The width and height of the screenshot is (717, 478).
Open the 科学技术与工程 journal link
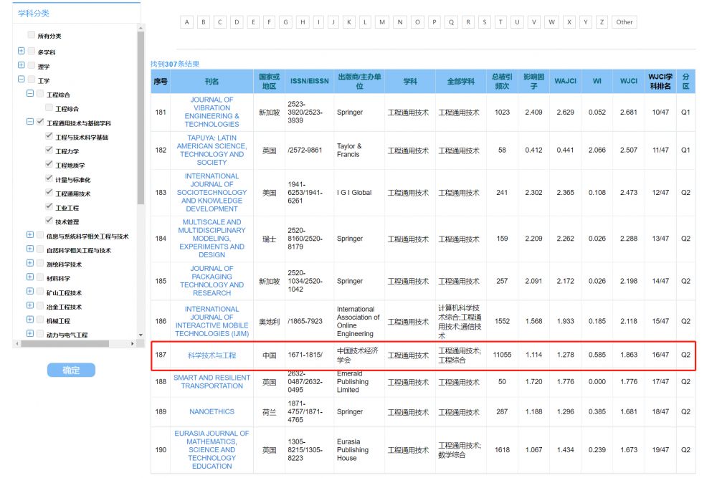(x=212, y=355)
